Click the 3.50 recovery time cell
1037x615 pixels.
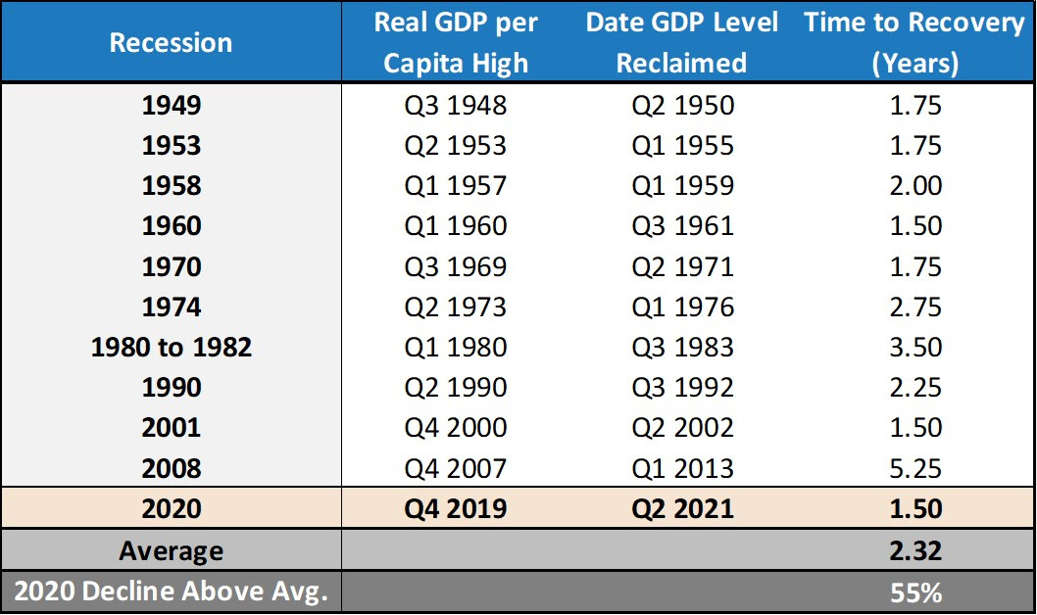(913, 347)
